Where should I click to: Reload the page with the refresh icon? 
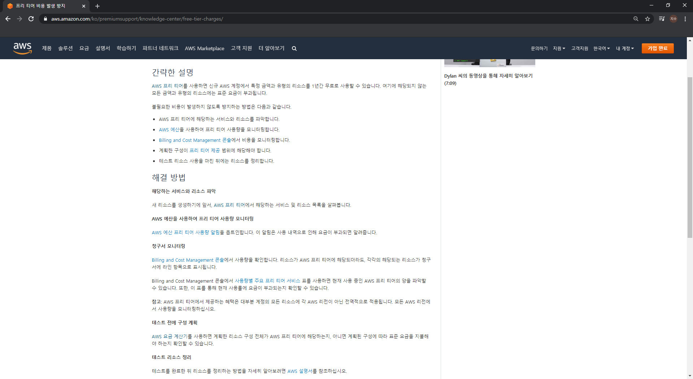pos(31,19)
